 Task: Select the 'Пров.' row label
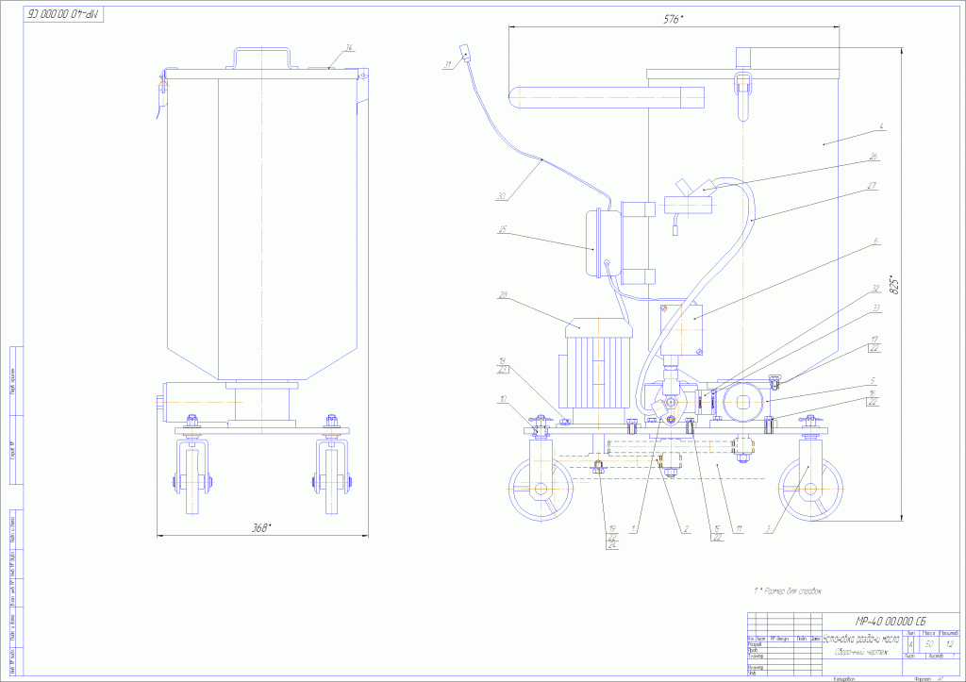[x=753, y=650]
